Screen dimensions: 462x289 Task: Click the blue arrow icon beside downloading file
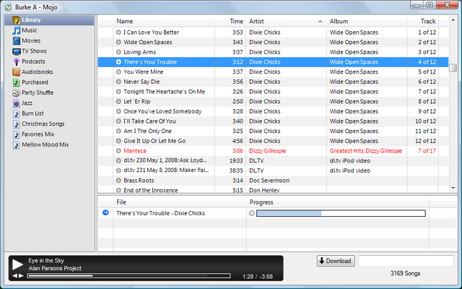click(105, 212)
